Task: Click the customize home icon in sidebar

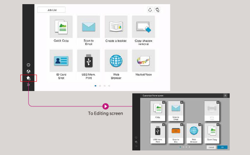Action: pyautogui.click(x=28, y=78)
